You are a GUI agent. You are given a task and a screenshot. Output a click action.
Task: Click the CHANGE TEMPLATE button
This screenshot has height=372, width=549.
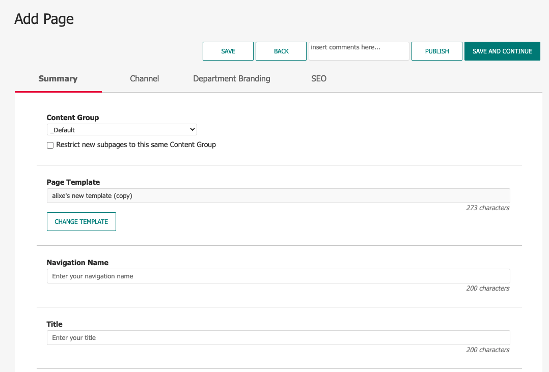[81, 221]
